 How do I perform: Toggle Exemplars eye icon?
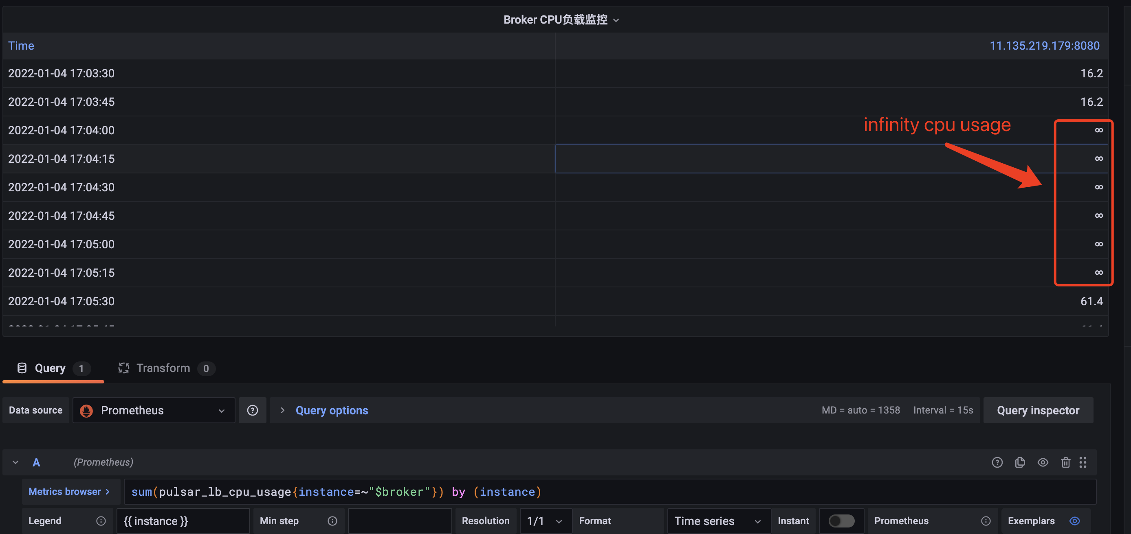(1074, 521)
